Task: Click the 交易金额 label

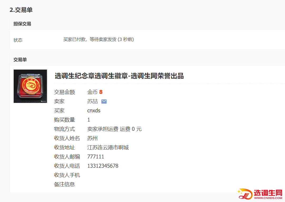Action: (65, 92)
